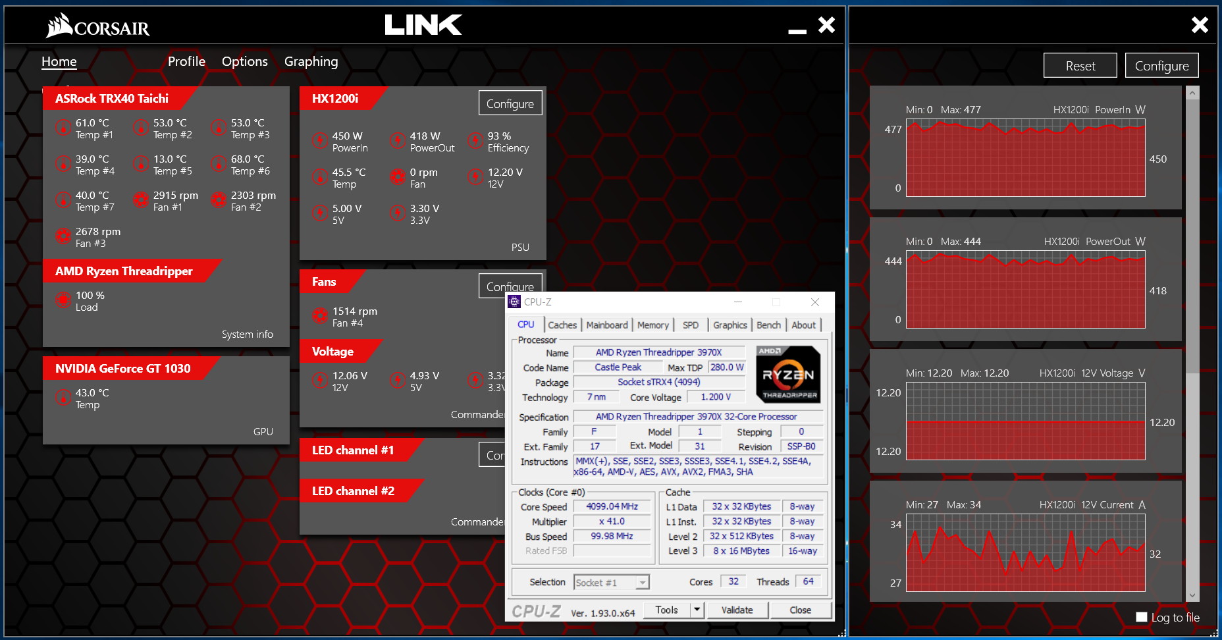Viewport: 1222px width, 640px height.
Task: Open the Mainboard tab in CPU-Z
Action: 607,325
